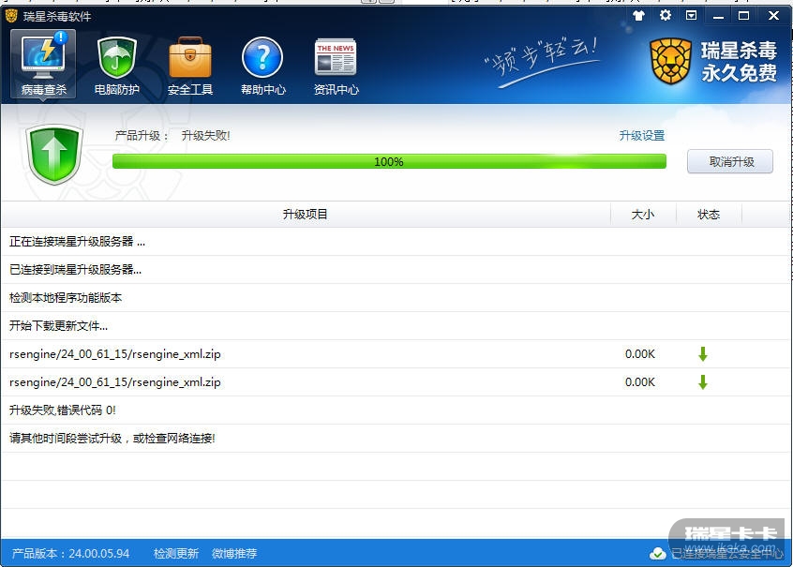
Task: Click the cloud security connection icon
Action: tap(657, 553)
